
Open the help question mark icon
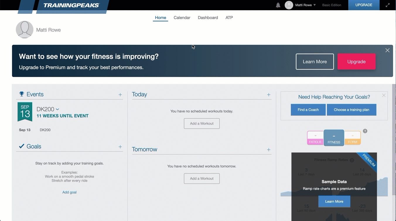[x=365, y=131]
